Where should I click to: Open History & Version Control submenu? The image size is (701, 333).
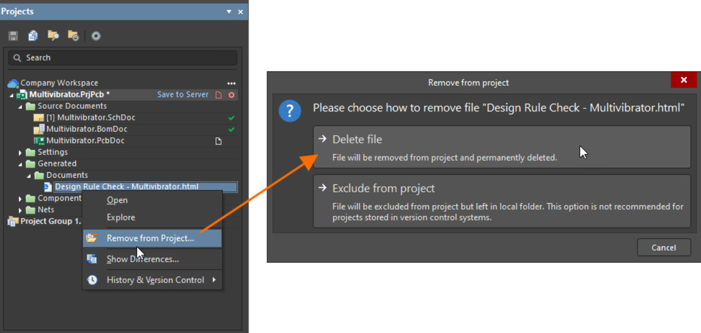point(155,280)
